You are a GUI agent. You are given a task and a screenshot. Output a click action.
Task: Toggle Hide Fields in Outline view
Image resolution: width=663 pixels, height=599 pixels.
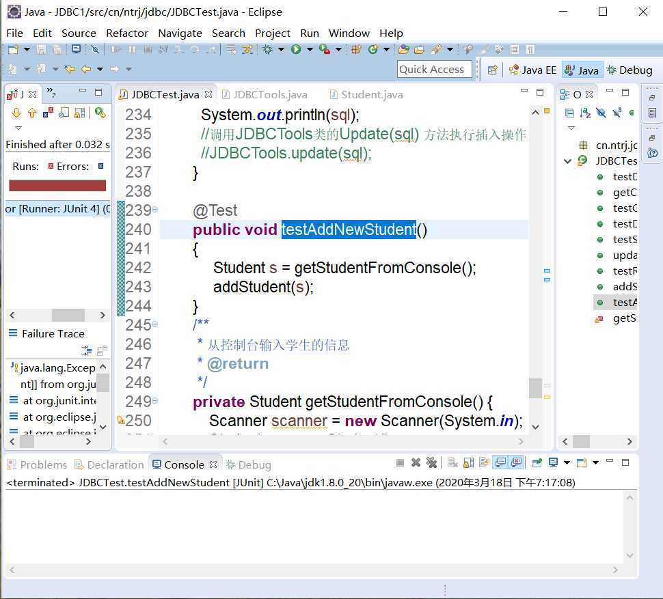click(x=601, y=113)
